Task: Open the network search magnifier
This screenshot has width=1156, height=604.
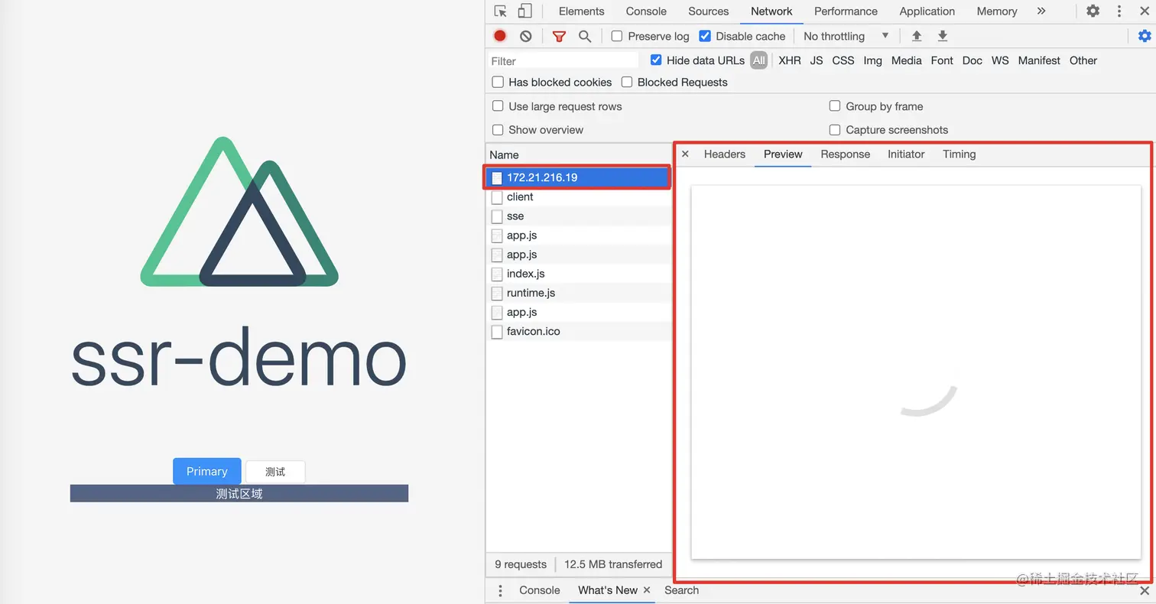Action: 585,36
